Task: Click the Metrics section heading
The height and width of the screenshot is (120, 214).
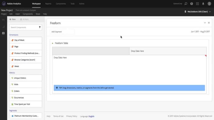Action: [12, 73]
